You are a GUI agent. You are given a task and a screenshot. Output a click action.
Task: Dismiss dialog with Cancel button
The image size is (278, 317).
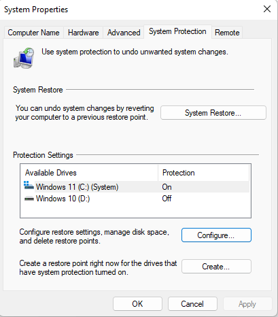click(192, 304)
